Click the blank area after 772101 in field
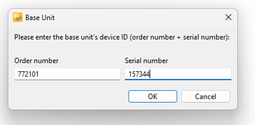The image size is (255, 125). tap(80, 74)
